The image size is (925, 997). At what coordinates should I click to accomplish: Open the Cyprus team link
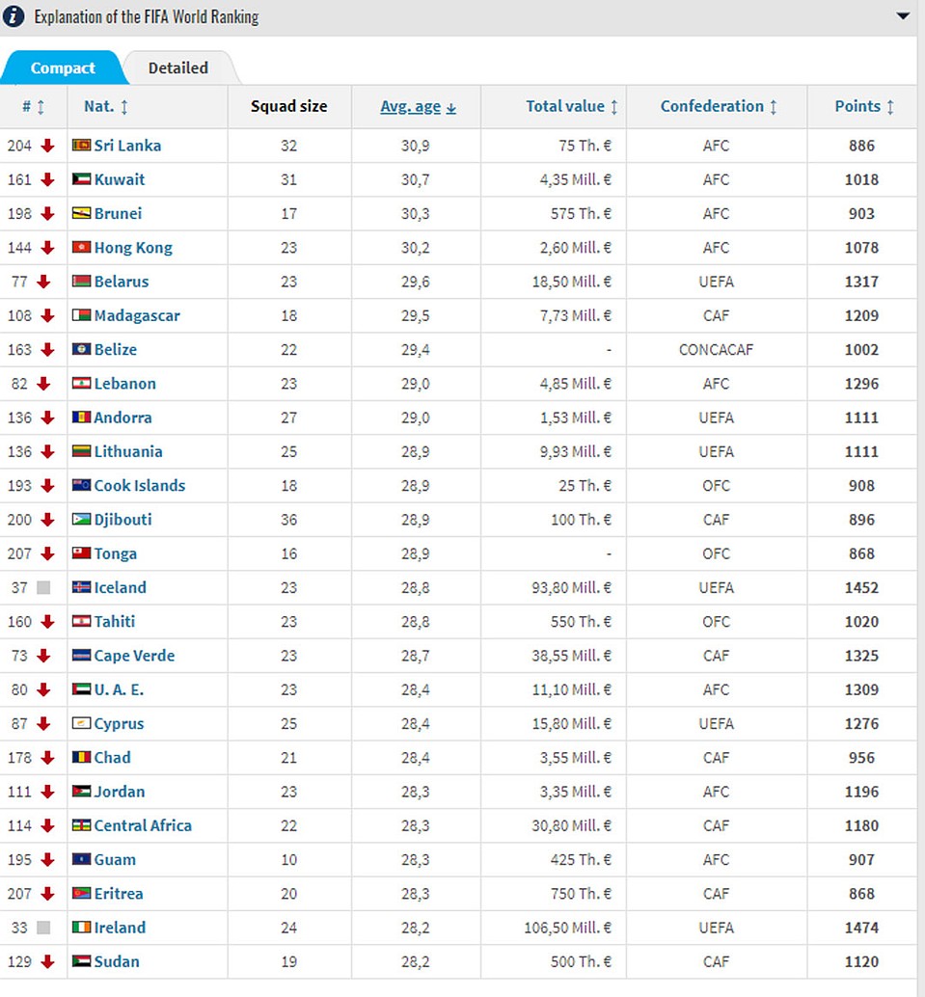(x=119, y=723)
